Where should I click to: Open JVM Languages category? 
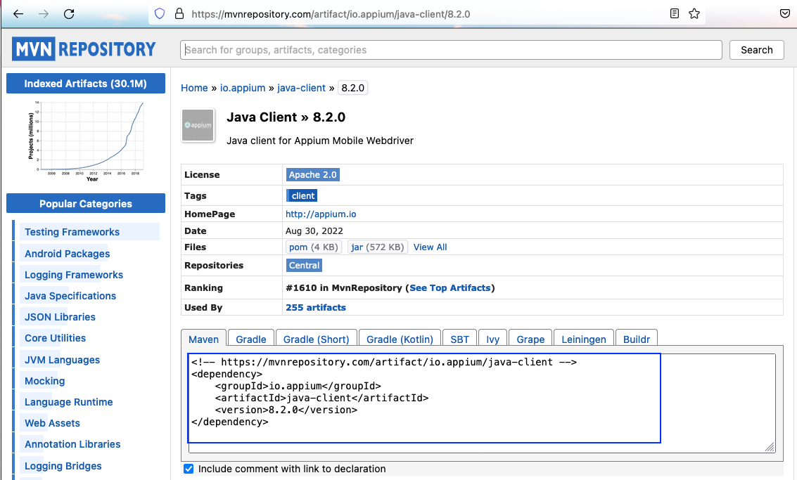click(x=62, y=360)
